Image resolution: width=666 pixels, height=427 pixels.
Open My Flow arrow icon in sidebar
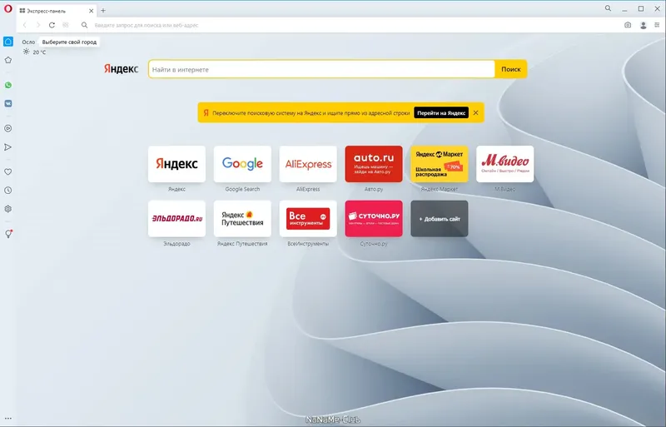pyautogui.click(x=8, y=147)
